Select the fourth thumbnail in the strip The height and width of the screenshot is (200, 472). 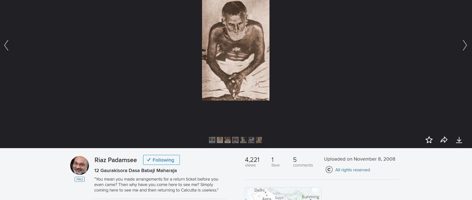(235, 140)
